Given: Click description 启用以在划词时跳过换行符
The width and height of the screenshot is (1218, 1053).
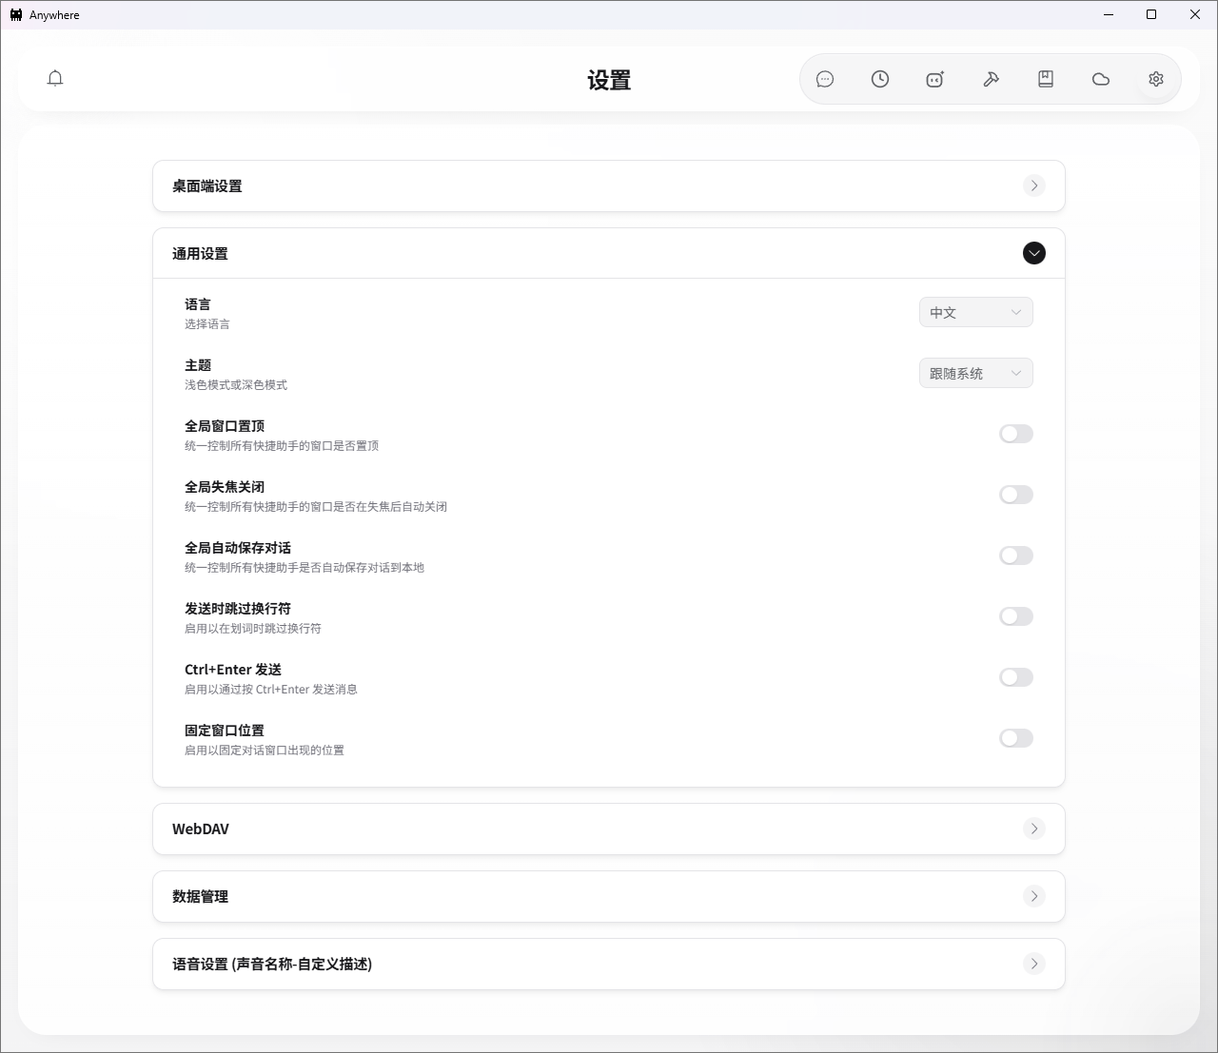Looking at the screenshot, I should 253,629.
